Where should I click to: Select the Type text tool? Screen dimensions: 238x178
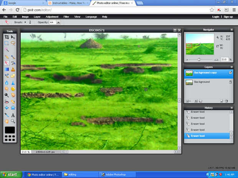[x=13, y=115]
